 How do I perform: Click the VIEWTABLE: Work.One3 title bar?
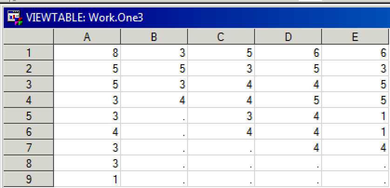click(196, 18)
